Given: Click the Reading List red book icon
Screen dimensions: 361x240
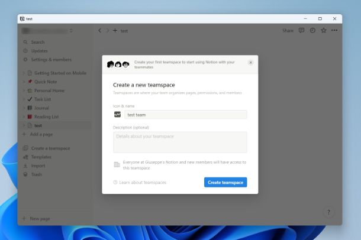Looking at the screenshot, I should pos(30,116).
